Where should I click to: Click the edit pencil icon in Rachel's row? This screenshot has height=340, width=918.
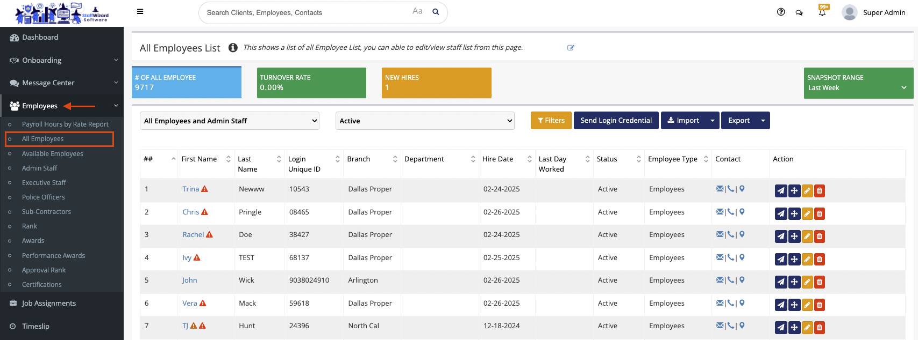(x=807, y=236)
